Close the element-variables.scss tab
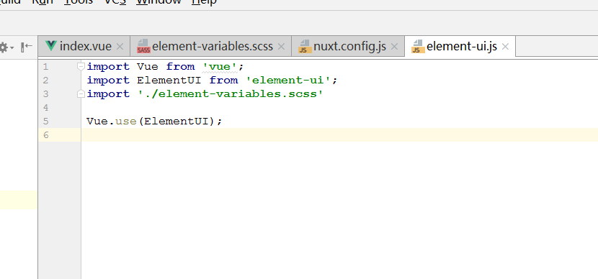Screen dimensions: 598x279 [281, 47]
